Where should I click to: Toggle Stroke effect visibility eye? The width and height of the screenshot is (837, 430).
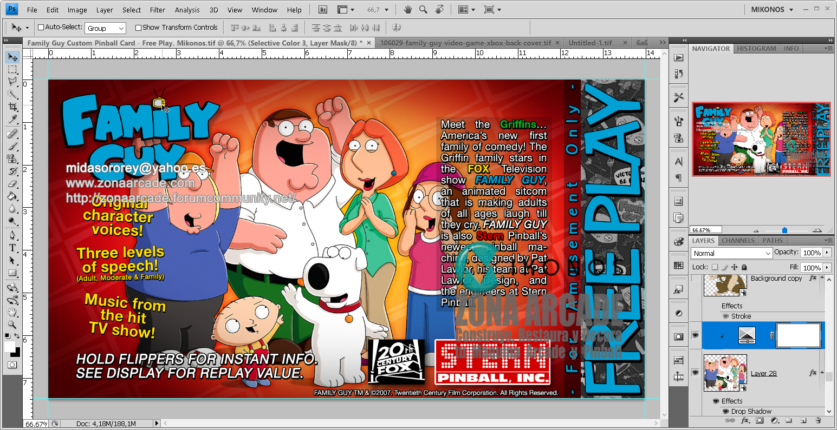726,316
